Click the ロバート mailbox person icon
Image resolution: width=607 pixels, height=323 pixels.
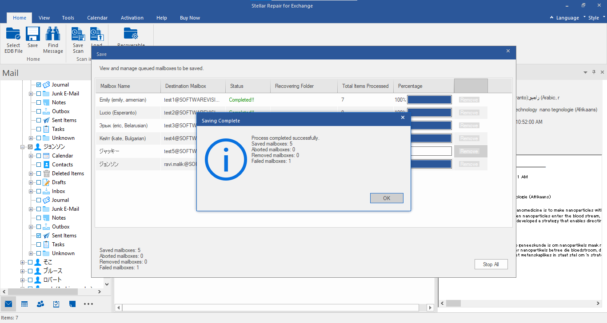[x=38, y=280]
